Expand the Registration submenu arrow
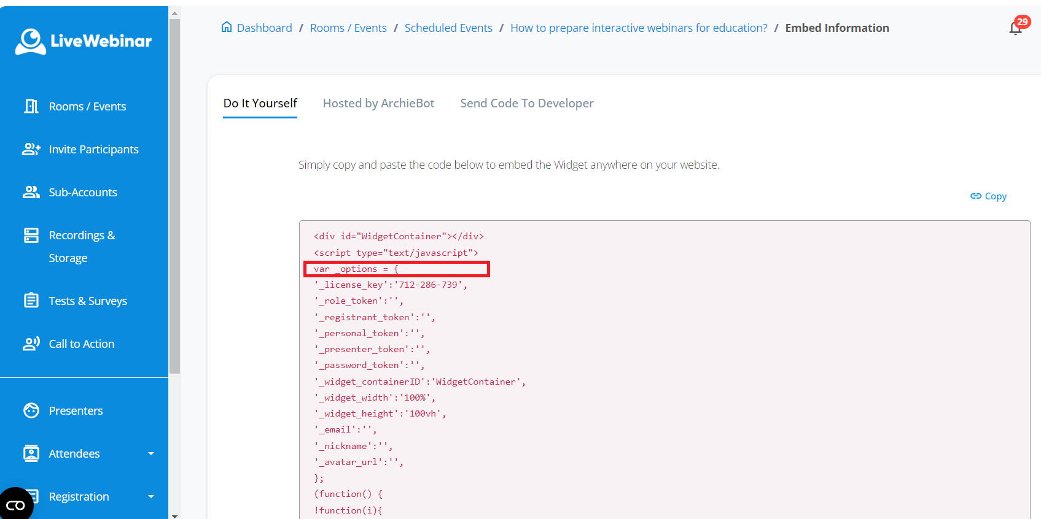The height and width of the screenshot is (519, 1041). coord(151,496)
